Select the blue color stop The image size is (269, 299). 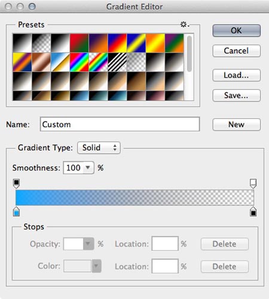point(16,212)
